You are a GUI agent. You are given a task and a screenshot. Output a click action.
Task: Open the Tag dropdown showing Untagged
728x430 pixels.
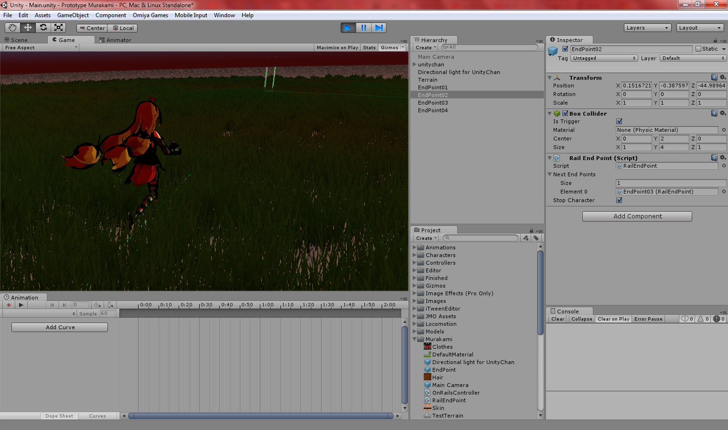coord(604,58)
